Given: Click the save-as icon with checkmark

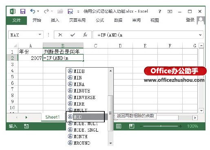Looking at the screenshot, I should point(70,11).
